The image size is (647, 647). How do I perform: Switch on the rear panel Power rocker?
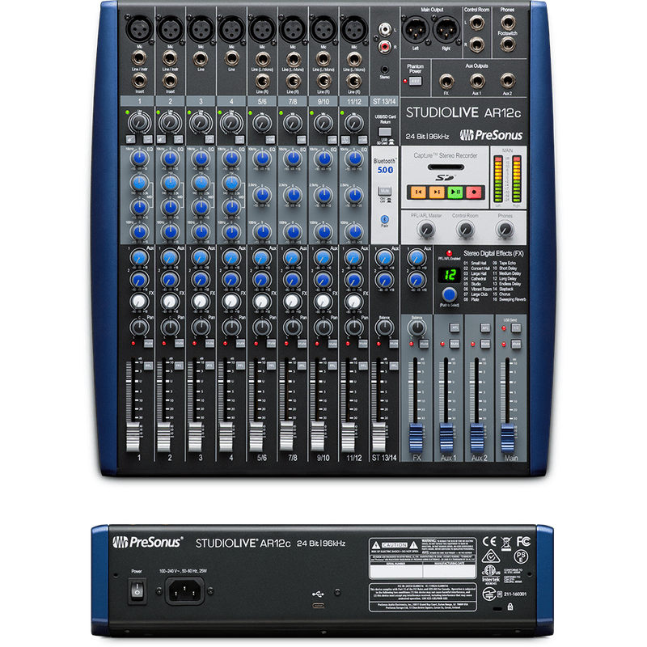click(137, 590)
